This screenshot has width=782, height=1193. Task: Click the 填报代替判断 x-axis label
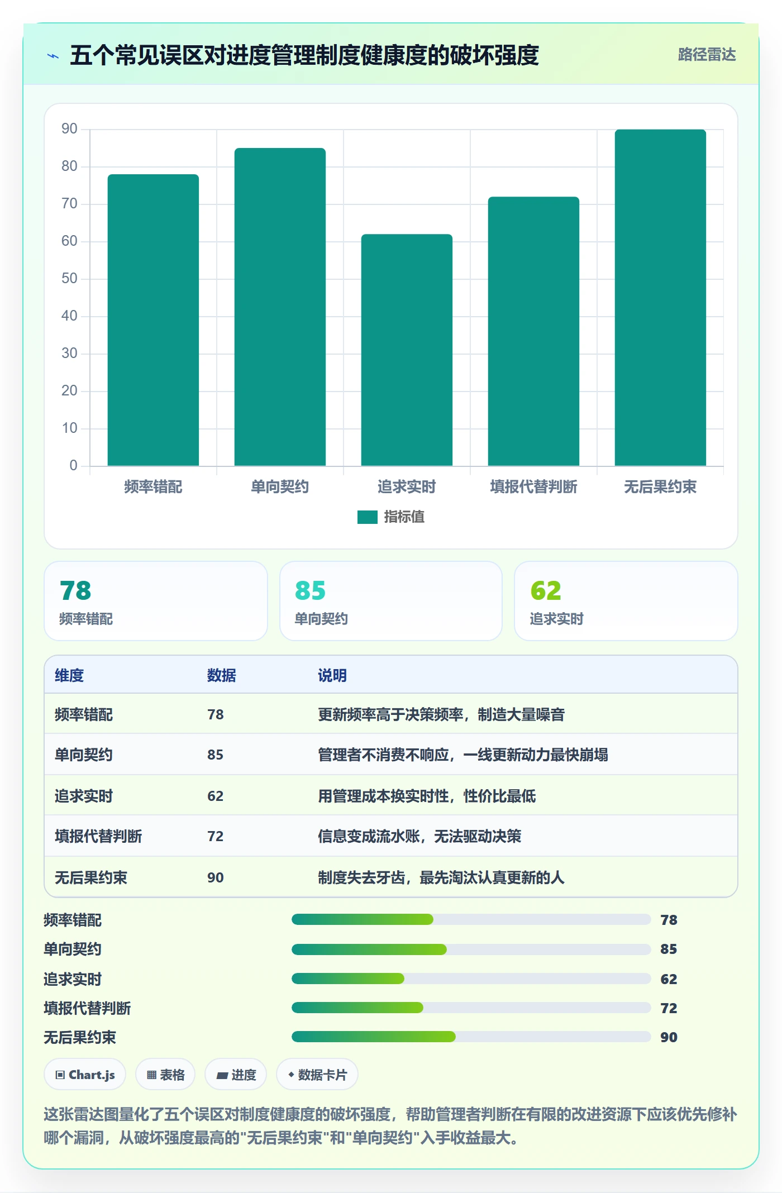click(533, 487)
